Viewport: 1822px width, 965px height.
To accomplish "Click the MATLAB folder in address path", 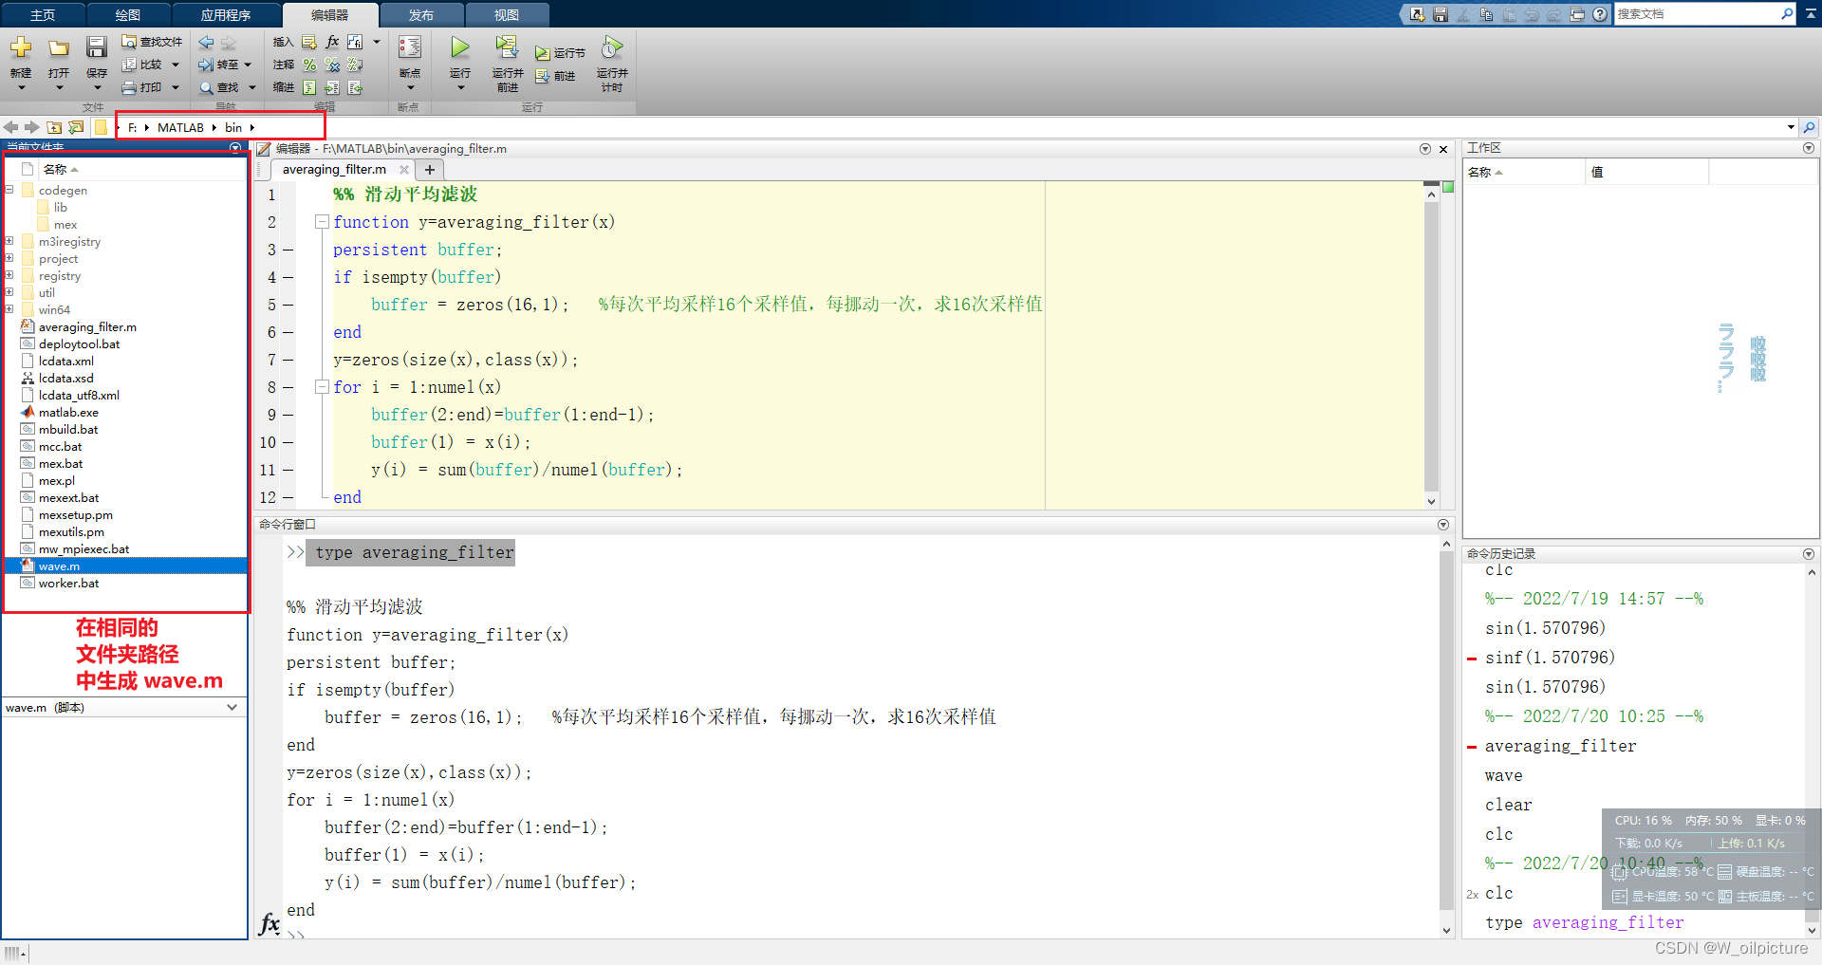I will point(180,127).
